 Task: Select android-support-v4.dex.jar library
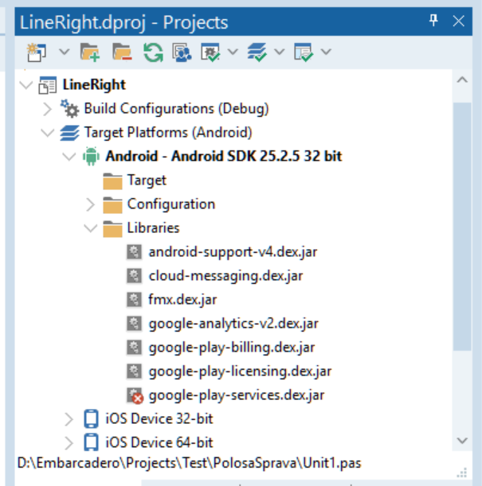coord(233,252)
